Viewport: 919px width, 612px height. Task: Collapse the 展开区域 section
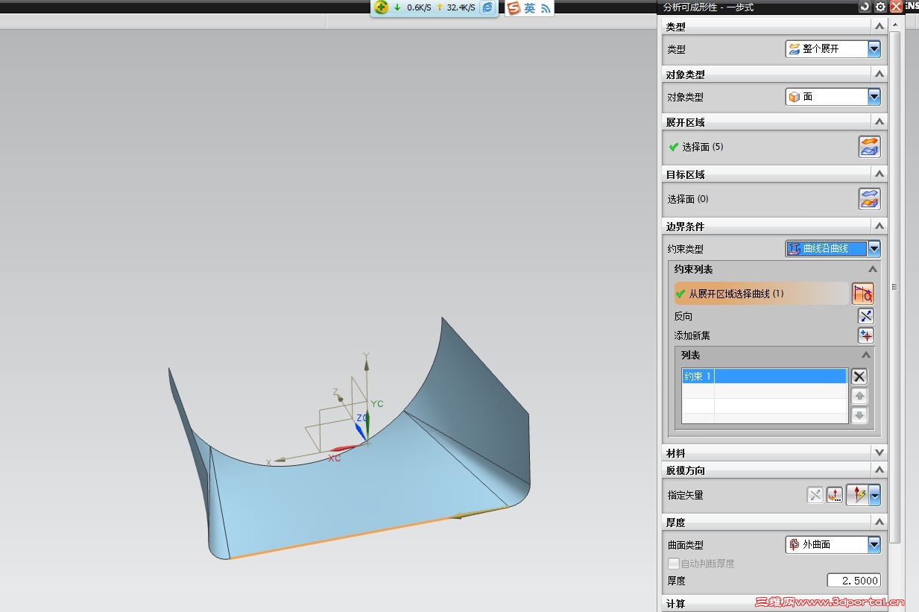[879, 122]
